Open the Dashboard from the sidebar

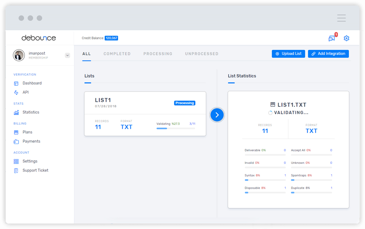pos(31,83)
